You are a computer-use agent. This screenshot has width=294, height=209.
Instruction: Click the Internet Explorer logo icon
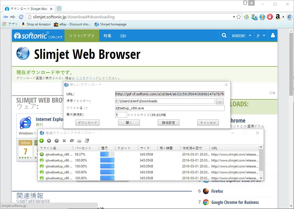click(26, 123)
